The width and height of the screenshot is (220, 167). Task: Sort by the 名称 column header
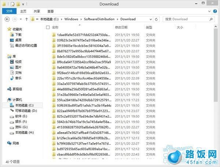click(x=55, y=27)
